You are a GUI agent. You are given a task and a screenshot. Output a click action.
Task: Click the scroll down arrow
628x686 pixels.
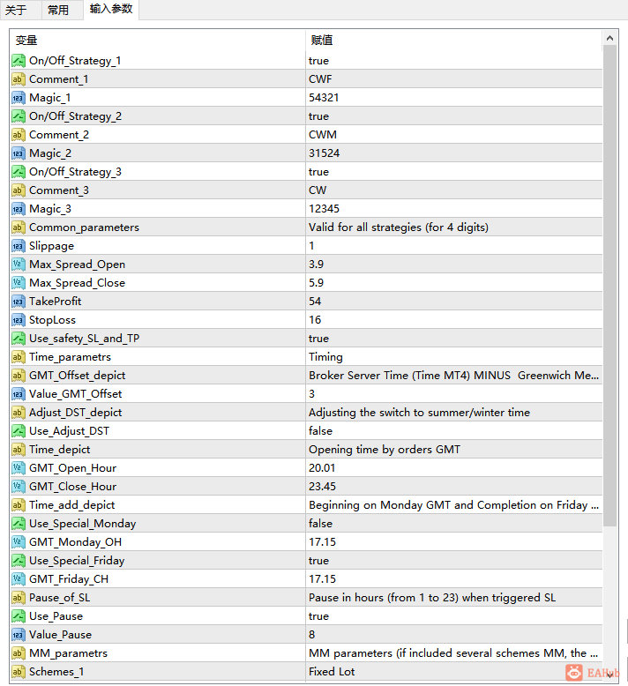click(610, 675)
